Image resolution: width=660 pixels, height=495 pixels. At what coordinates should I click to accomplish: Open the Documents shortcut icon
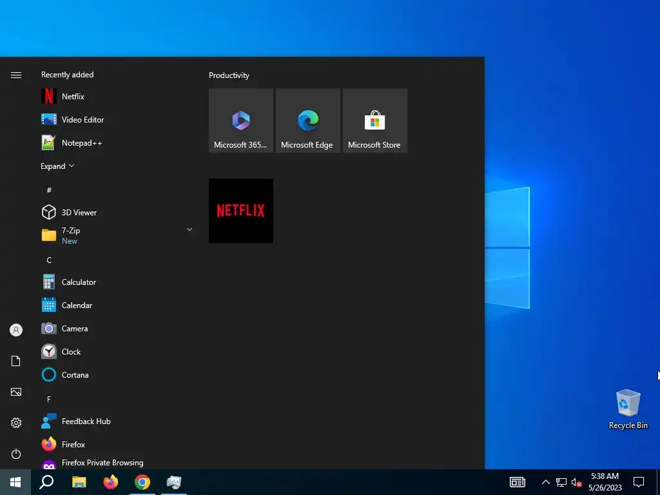[x=16, y=361]
